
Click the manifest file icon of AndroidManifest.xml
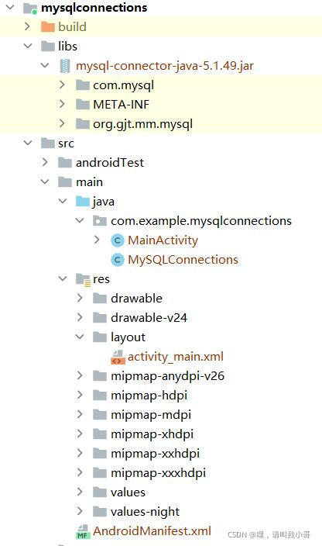[x=83, y=531]
